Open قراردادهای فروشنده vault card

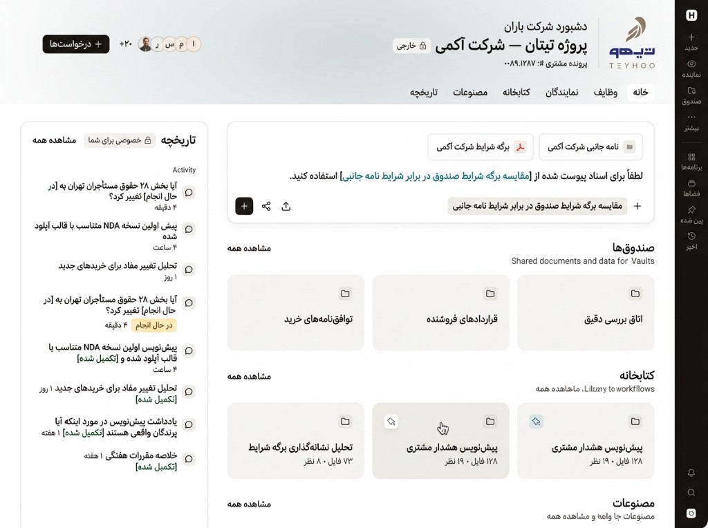point(440,313)
